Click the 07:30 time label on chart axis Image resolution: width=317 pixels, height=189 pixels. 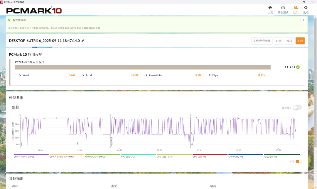[199, 150]
